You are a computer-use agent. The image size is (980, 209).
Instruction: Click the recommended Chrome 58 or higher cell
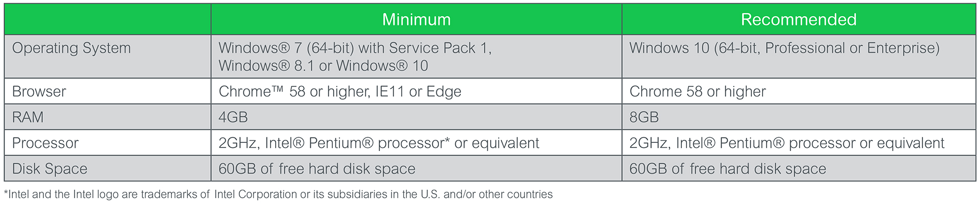pos(799,92)
